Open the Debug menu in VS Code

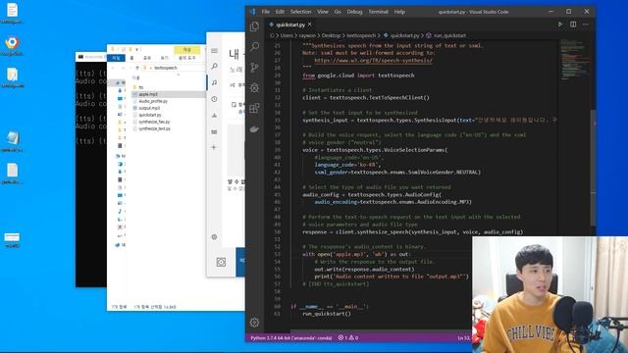pyautogui.click(x=354, y=12)
